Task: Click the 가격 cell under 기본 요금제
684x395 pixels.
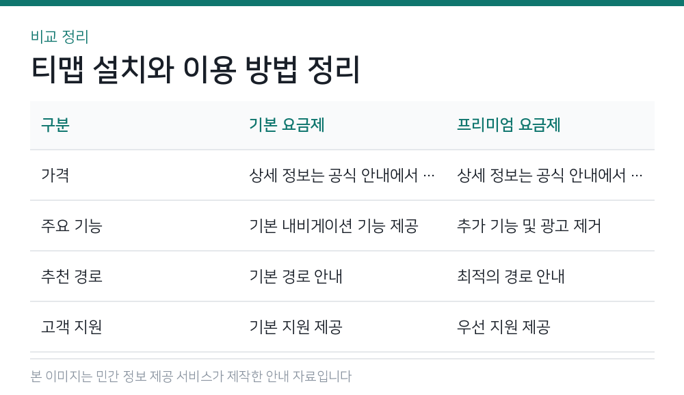Action: [x=342, y=175]
